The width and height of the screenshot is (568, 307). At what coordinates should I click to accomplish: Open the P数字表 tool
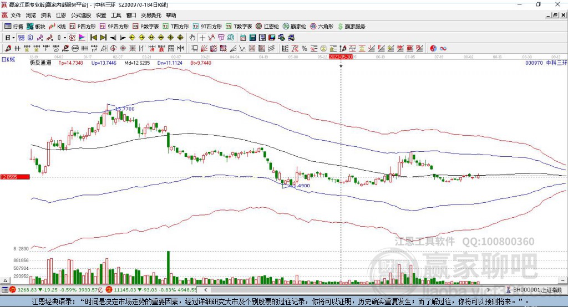146,27
